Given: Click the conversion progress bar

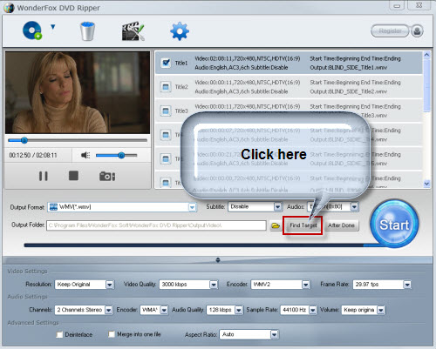Looking at the screenshot, I should click(x=203, y=245).
